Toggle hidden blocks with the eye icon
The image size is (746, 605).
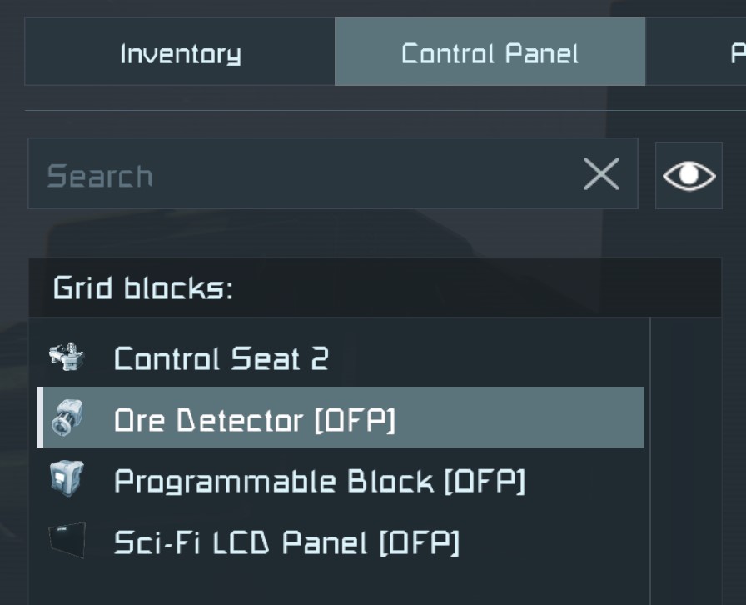(689, 175)
